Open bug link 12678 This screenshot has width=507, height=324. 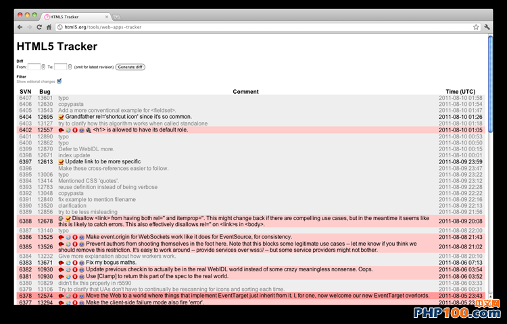pyautogui.click(x=45, y=221)
